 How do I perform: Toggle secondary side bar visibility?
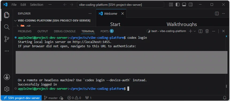pos(191,5)
